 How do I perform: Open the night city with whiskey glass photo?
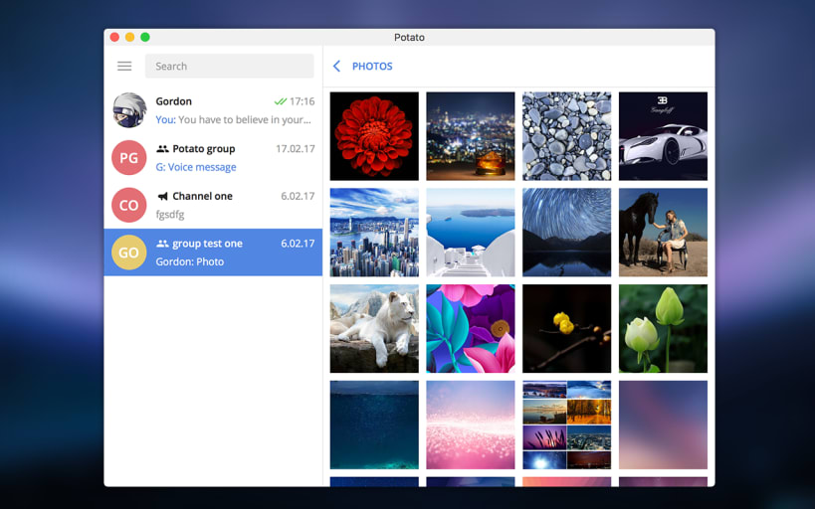point(471,136)
